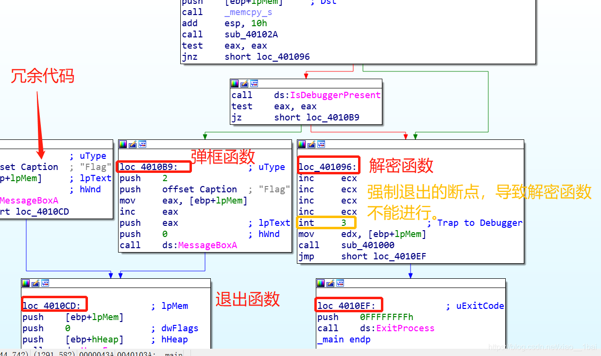Open color palette icon above loc_4010B9 block
The height and width of the screenshot is (356, 601).
point(123,144)
